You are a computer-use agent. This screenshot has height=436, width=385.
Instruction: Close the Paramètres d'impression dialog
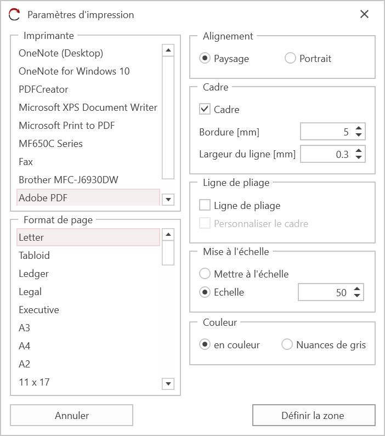click(x=364, y=15)
